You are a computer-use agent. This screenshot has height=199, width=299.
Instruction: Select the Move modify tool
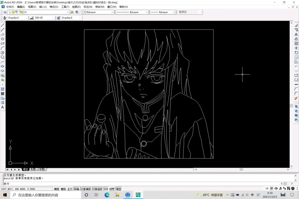pos(296,48)
